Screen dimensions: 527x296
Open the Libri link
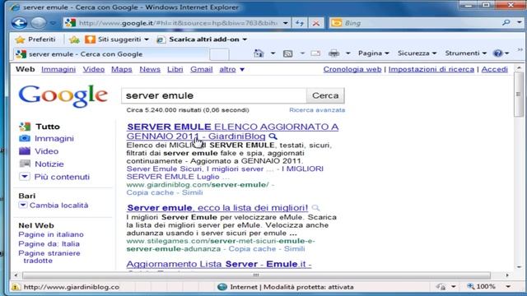pos(175,69)
